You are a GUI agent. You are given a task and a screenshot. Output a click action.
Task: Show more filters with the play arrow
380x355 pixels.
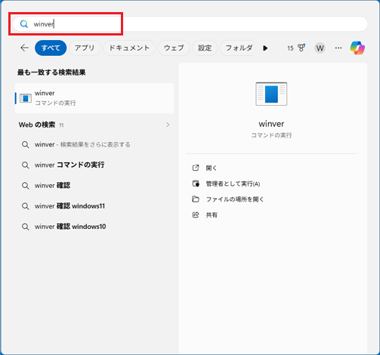265,48
